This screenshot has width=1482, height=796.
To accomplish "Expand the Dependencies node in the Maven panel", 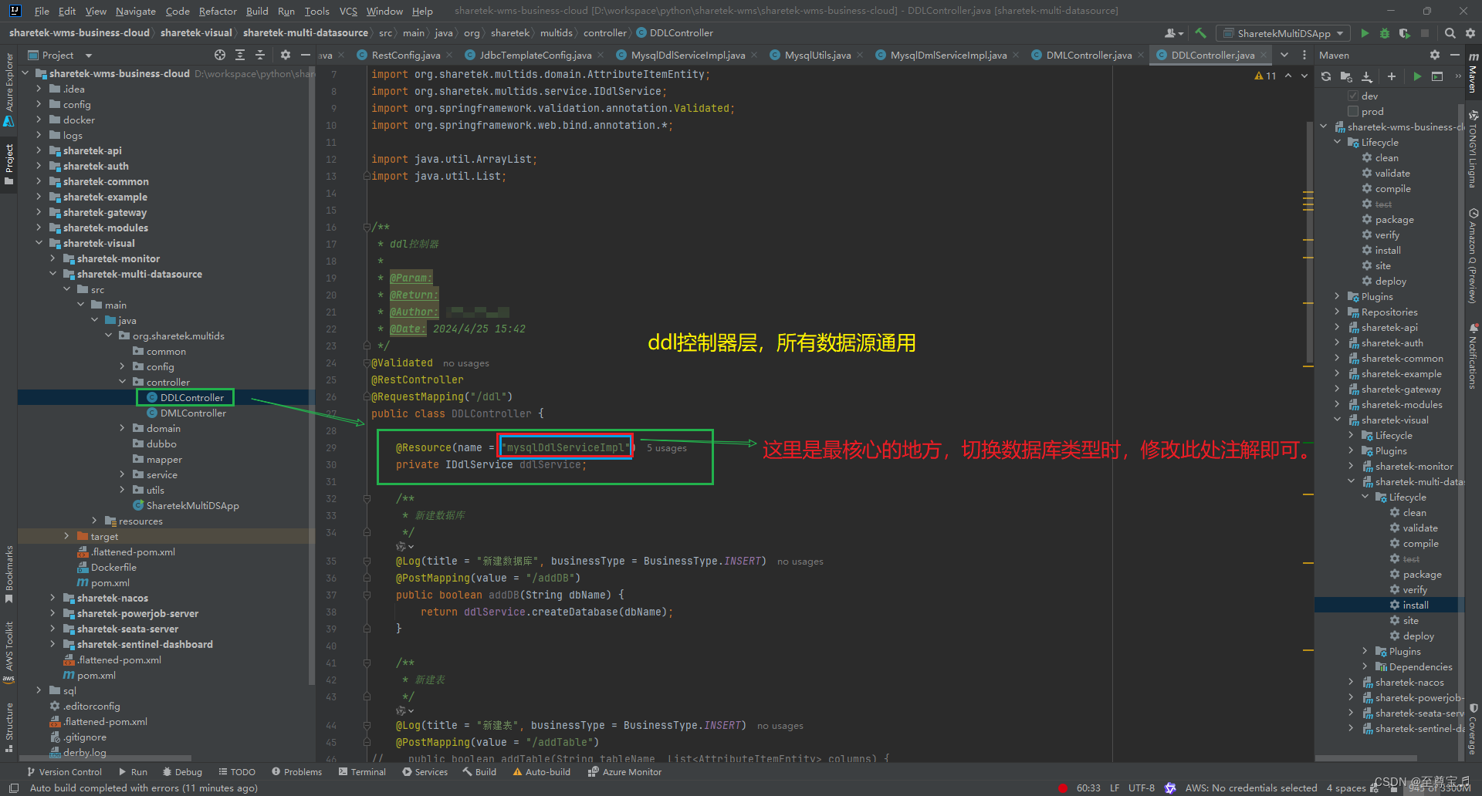I will coord(1364,666).
